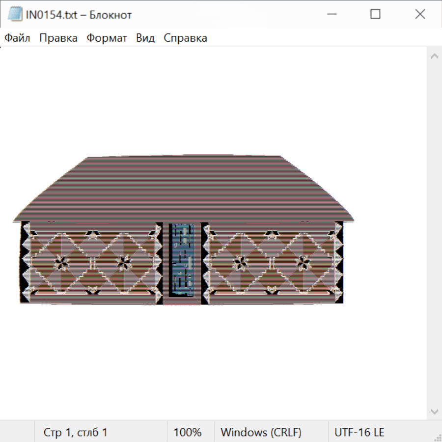Click the Notepad icon in the title bar
The height and width of the screenshot is (442, 442).
(x=15, y=15)
